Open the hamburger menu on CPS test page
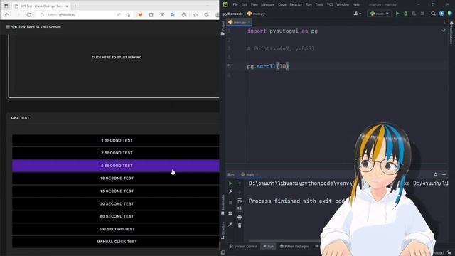455x256 pixels. pos(8,27)
